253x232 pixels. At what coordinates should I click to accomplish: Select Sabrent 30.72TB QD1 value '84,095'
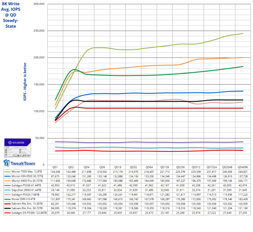tap(55, 208)
